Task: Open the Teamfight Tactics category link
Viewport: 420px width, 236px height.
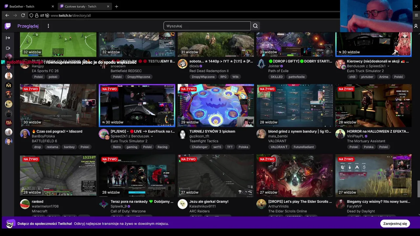Action: click(204, 141)
